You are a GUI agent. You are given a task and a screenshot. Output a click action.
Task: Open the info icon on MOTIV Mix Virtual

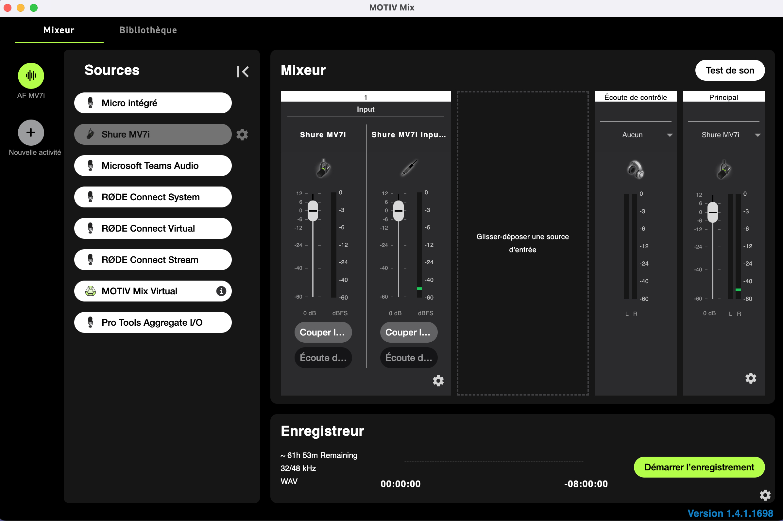(221, 291)
